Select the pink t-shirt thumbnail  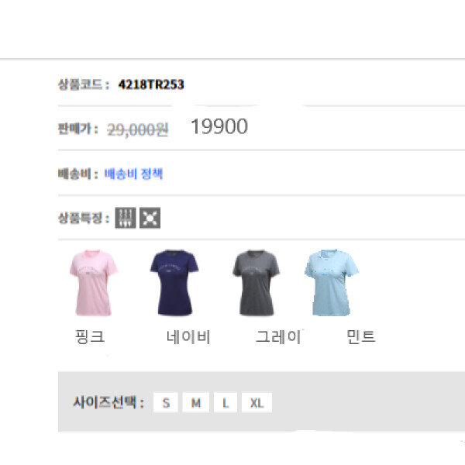(x=93, y=282)
